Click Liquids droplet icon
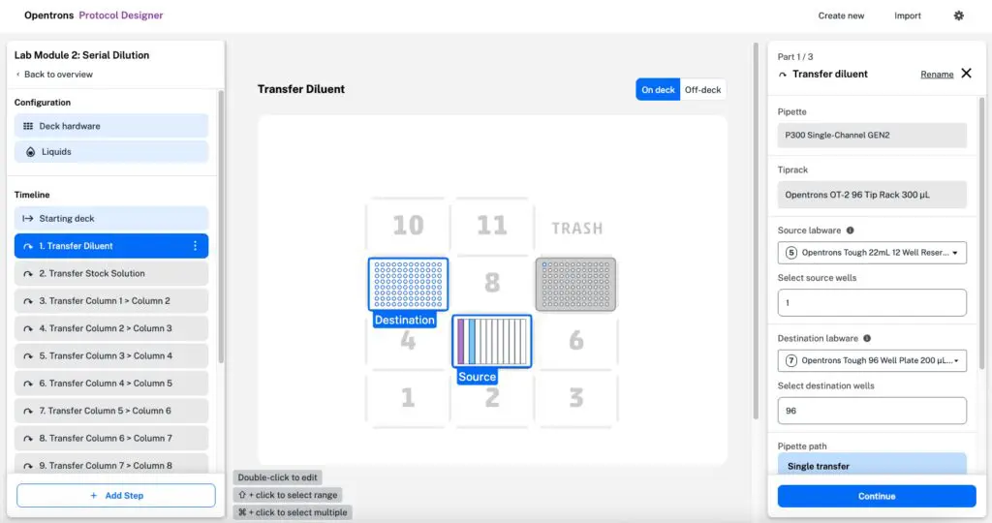Viewport: 992px width, 523px height. [x=30, y=152]
